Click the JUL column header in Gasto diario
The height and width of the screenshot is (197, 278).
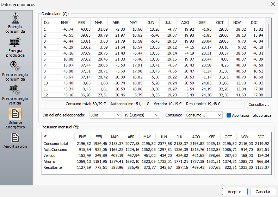(168, 23)
